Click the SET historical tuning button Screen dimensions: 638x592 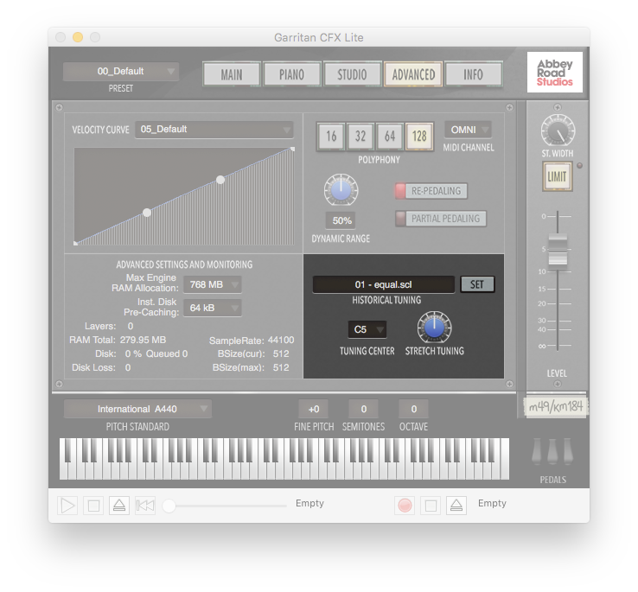[x=477, y=284]
